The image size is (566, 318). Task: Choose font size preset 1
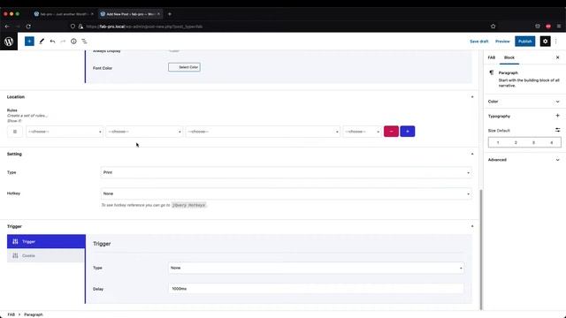[498, 143]
